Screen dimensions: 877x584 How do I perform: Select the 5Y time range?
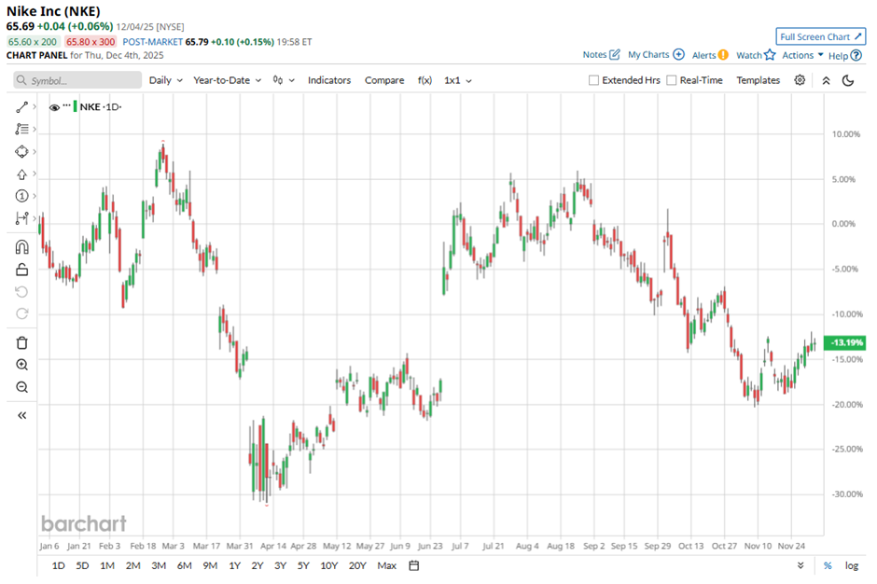[303, 565]
